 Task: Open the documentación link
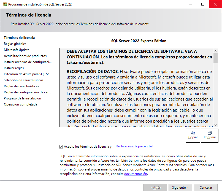[x=136, y=174]
